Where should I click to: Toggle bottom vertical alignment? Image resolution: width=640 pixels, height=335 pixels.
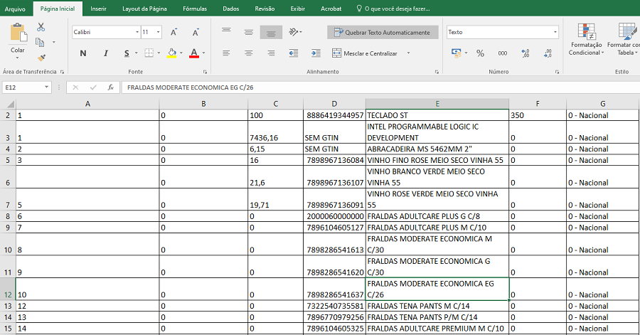271,32
